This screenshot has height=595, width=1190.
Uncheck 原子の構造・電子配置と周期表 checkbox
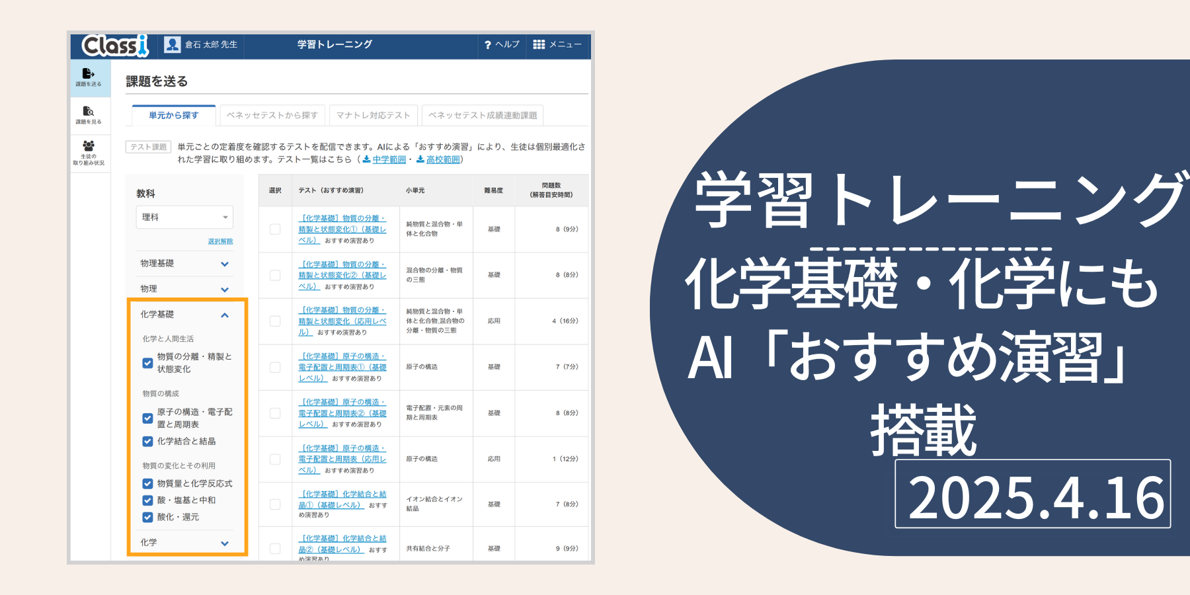(148, 418)
